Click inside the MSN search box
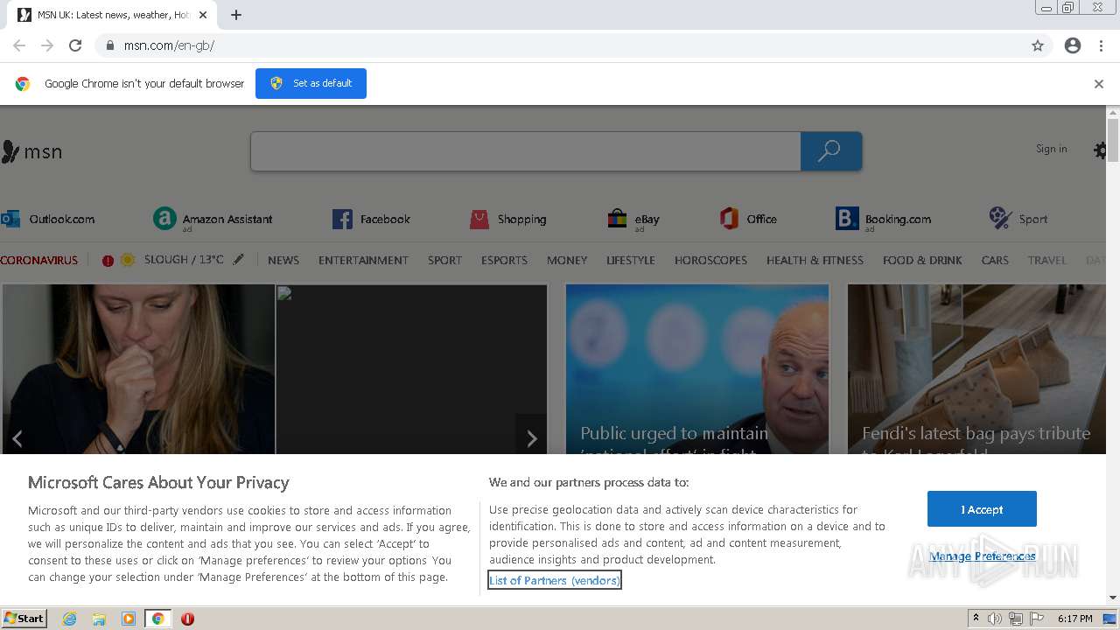Image resolution: width=1120 pixels, height=630 pixels. coord(525,151)
